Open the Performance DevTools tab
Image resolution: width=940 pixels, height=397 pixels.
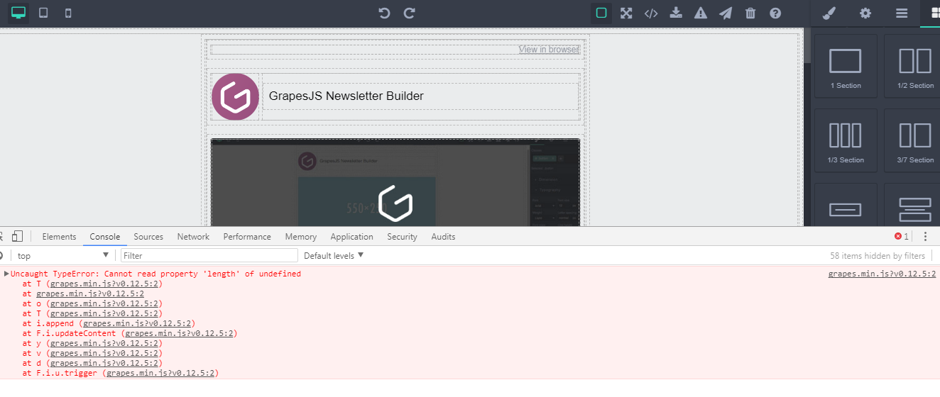[x=247, y=237]
